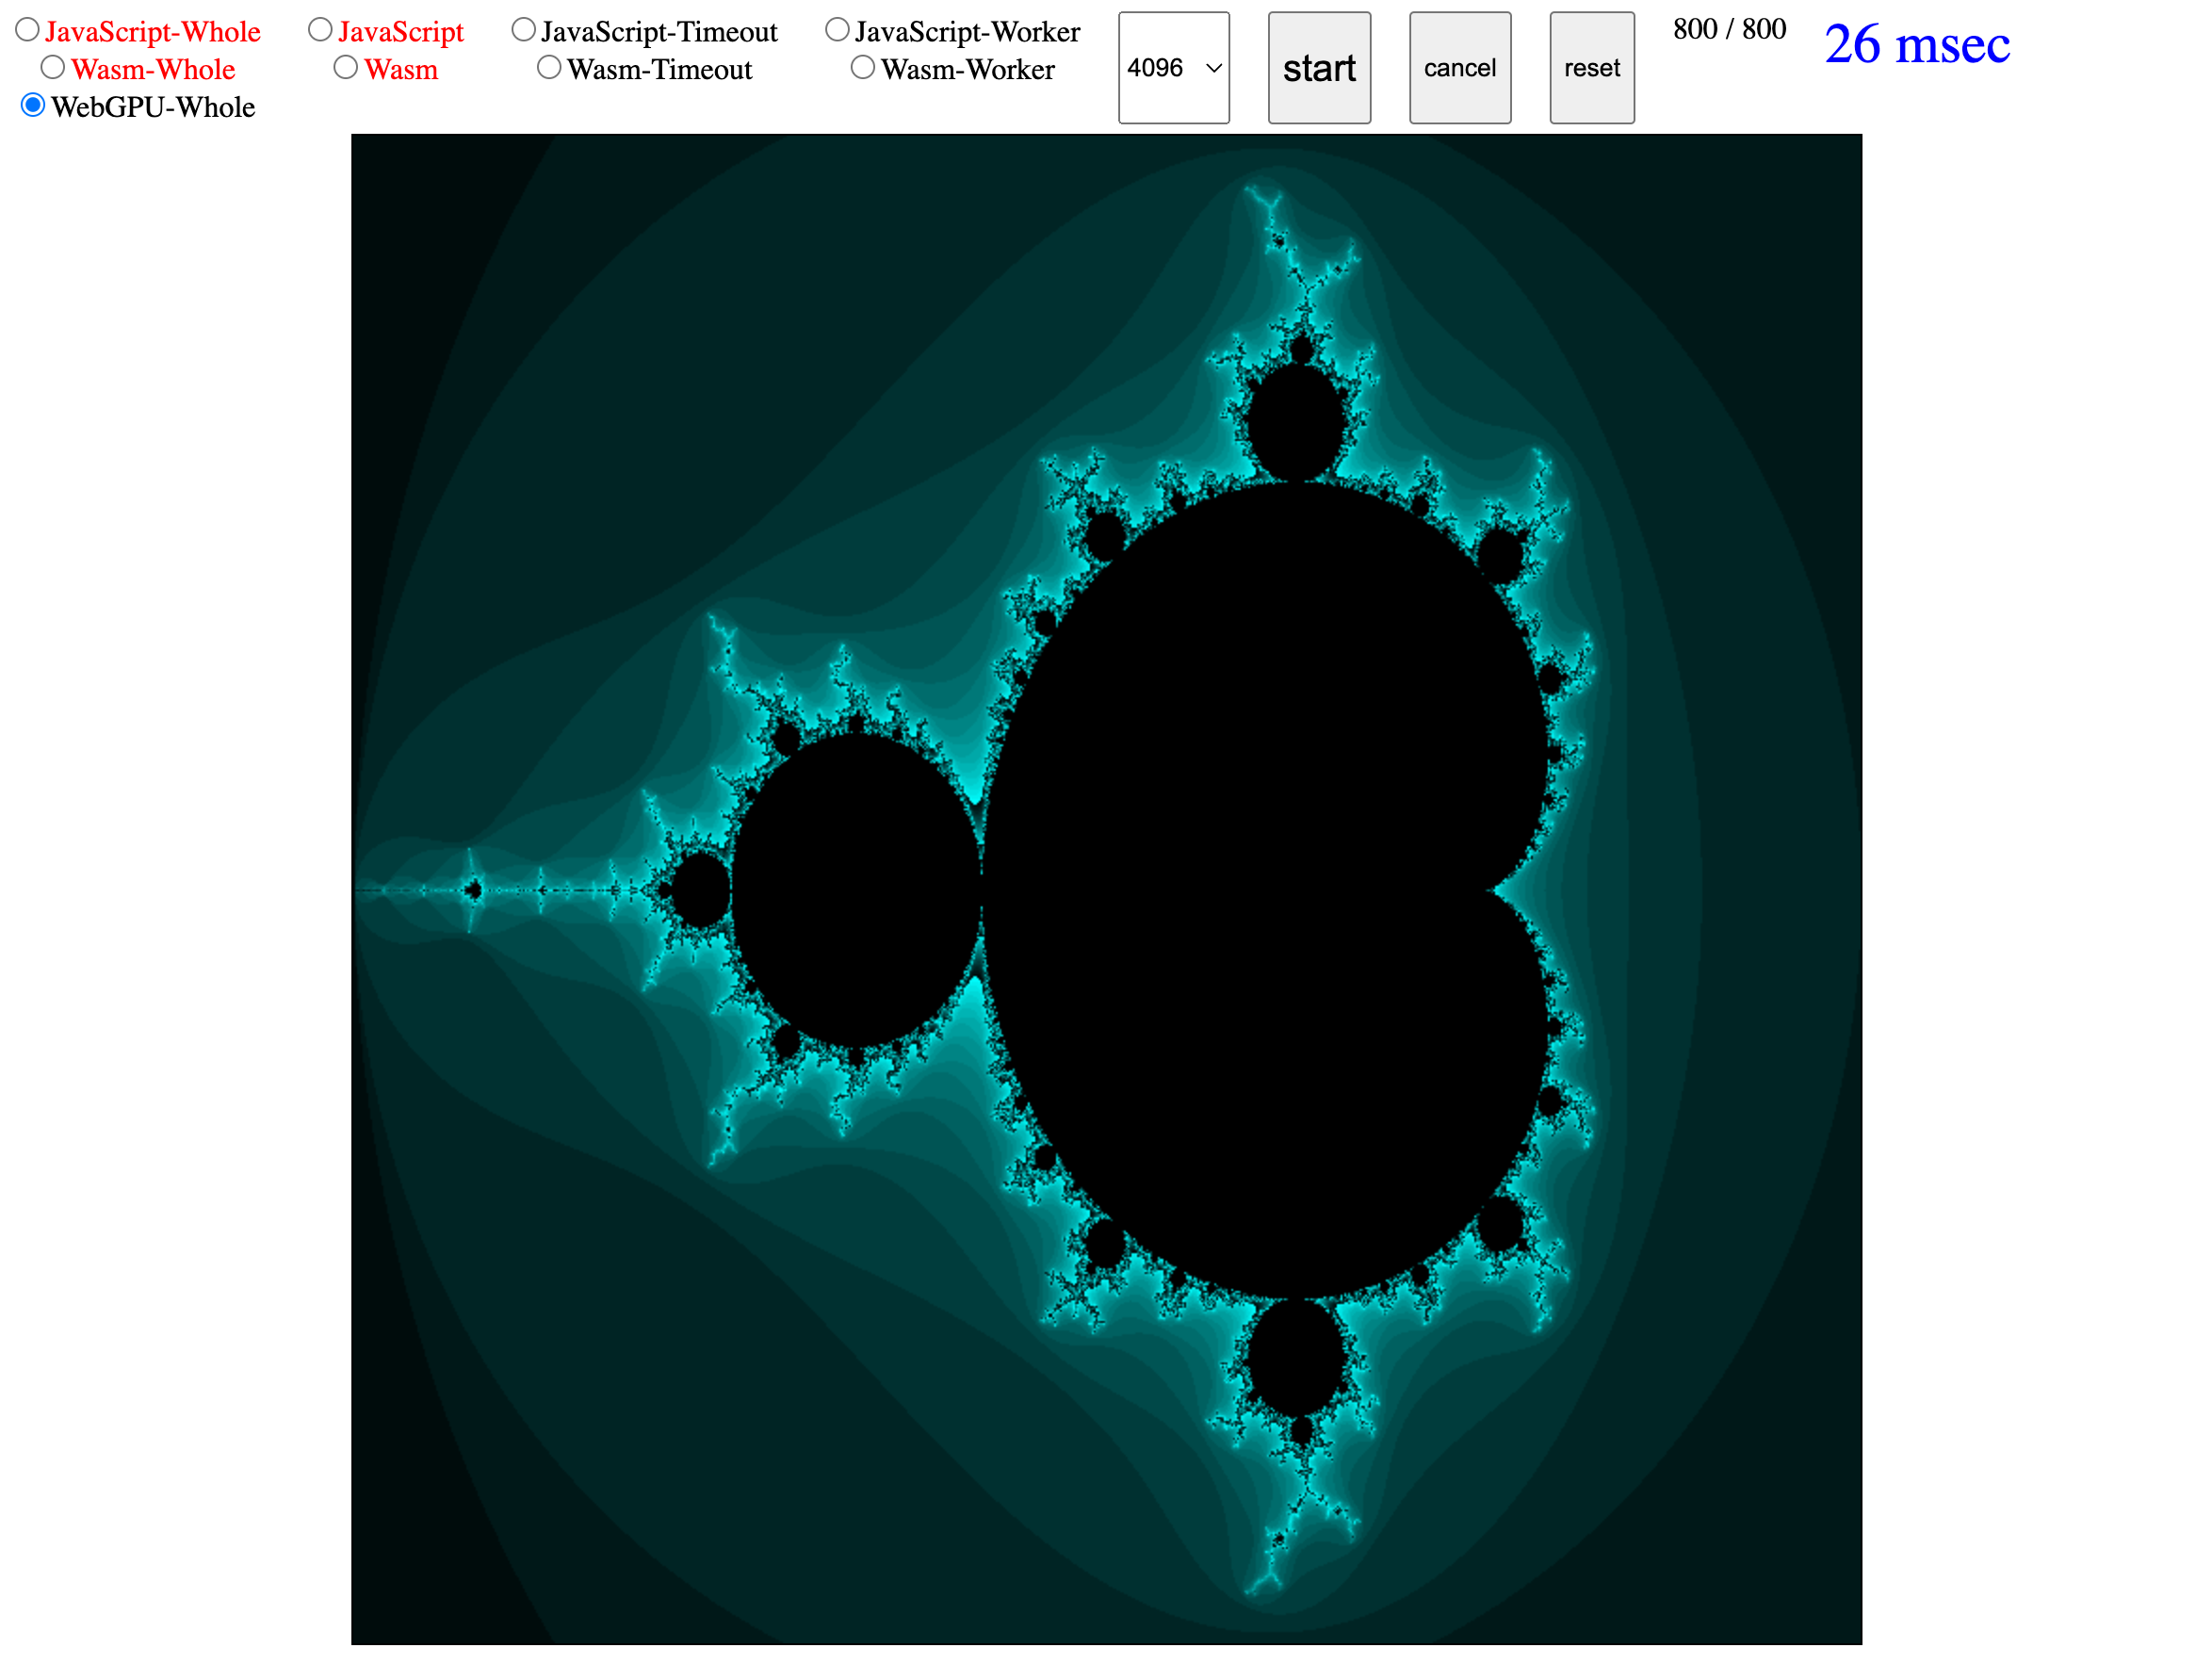Click the 26 msec timing text
Viewport: 2212px width, 1664px height.
[x=1916, y=44]
